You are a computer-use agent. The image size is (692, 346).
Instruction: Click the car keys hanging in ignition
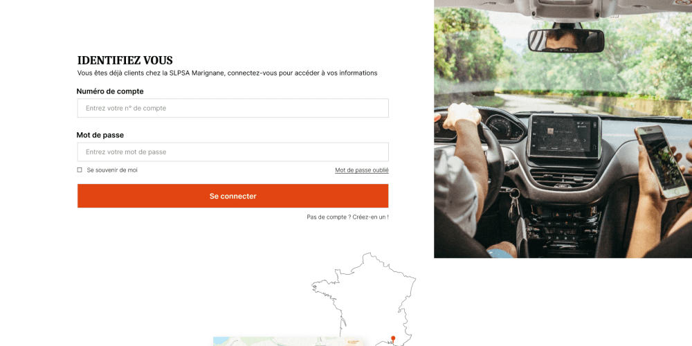[x=513, y=206]
